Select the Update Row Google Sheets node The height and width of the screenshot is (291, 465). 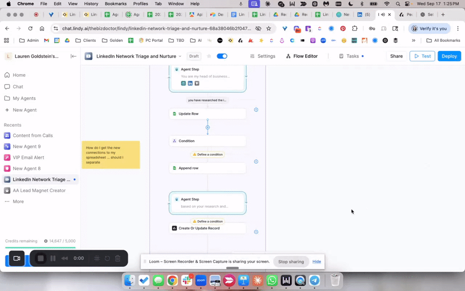pos(208,114)
